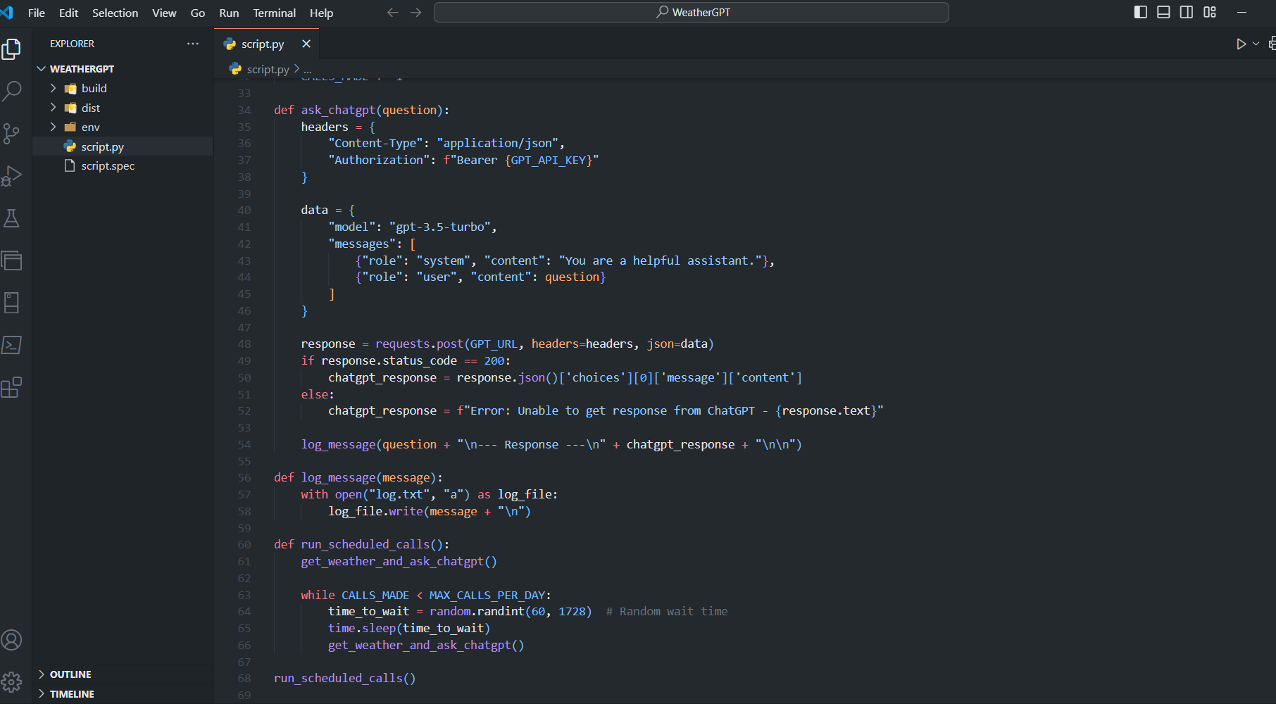The width and height of the screenshot is (1276, 704).
Task: Open the Testing flask icon view
Action: pos(12,218)
